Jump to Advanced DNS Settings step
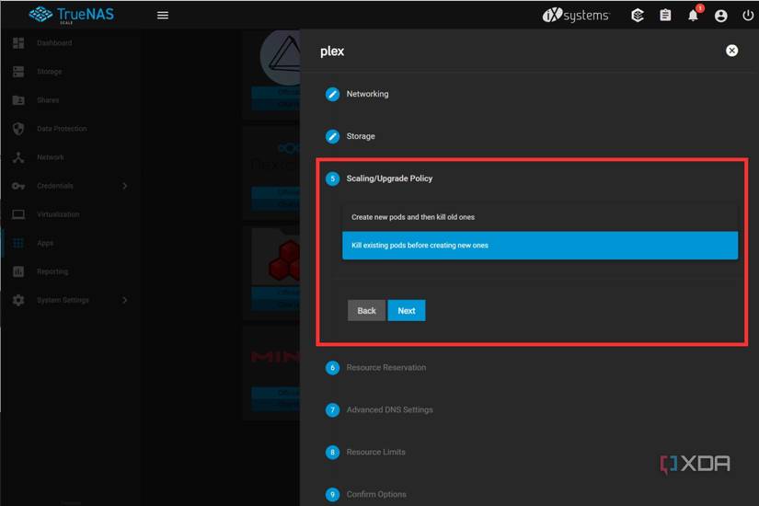Screen dimensions: 759x506 [x=390, y=409]
